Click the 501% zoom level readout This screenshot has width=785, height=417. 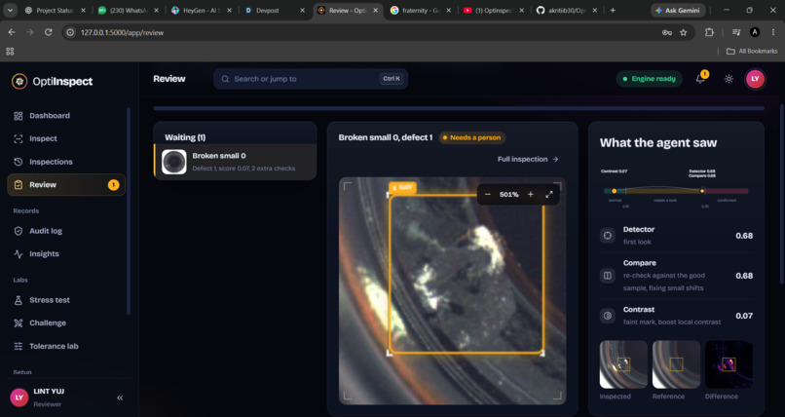508,194
